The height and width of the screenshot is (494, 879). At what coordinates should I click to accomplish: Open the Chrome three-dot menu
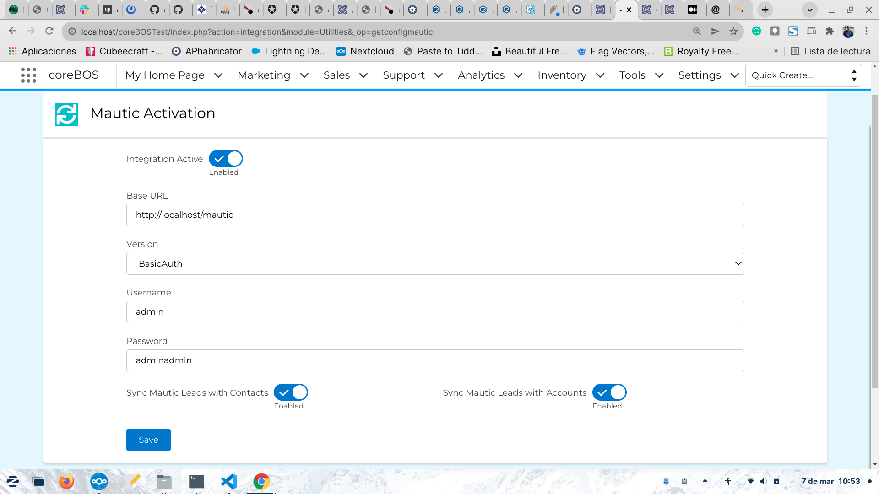(x=866, y=31)
